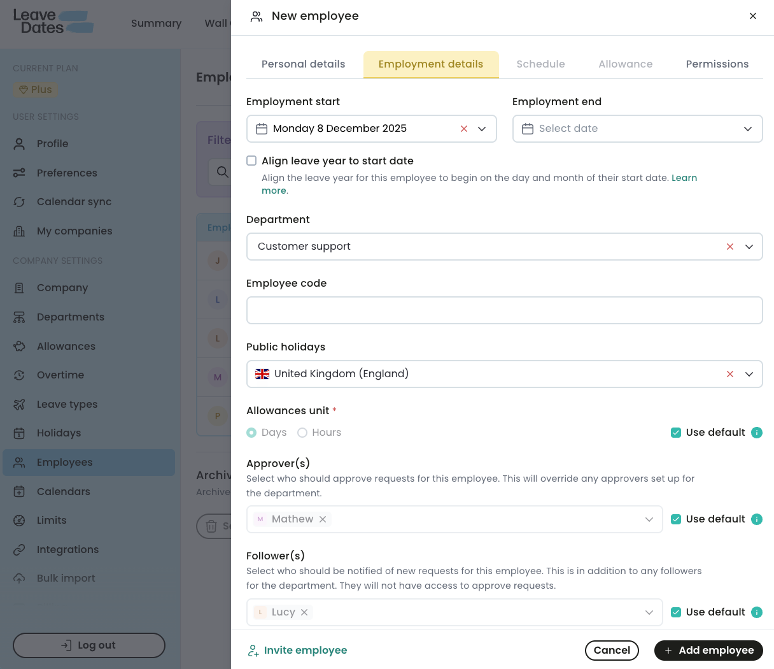Click the Leave Dates logo

pos(53,22)
